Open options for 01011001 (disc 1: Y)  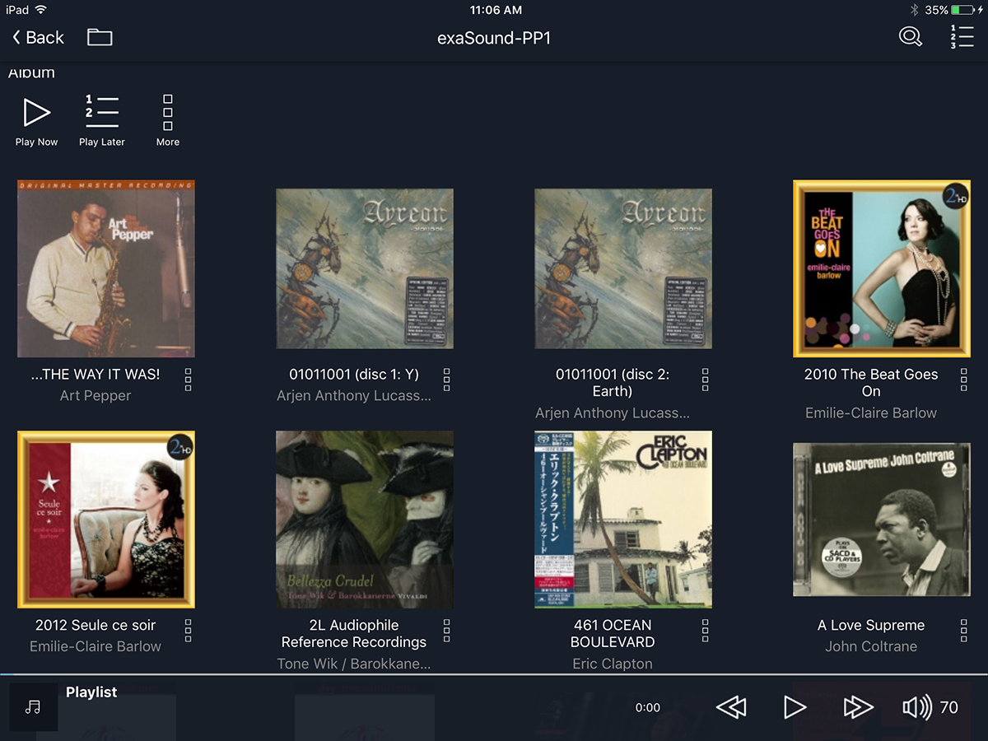coord(447,380)
